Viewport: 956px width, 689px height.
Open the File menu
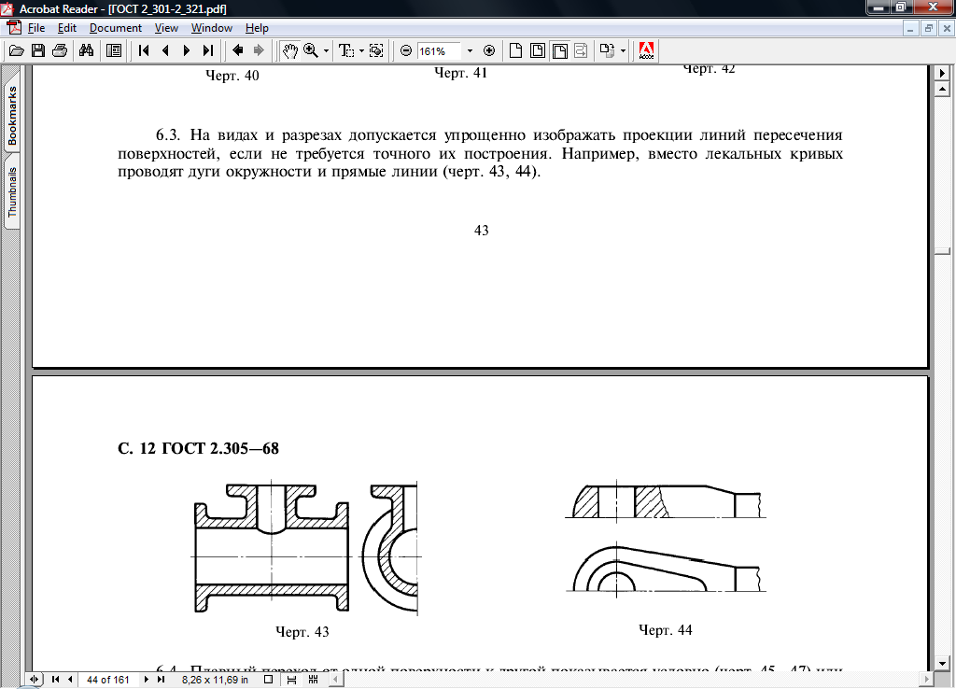(x=36, y=28)
